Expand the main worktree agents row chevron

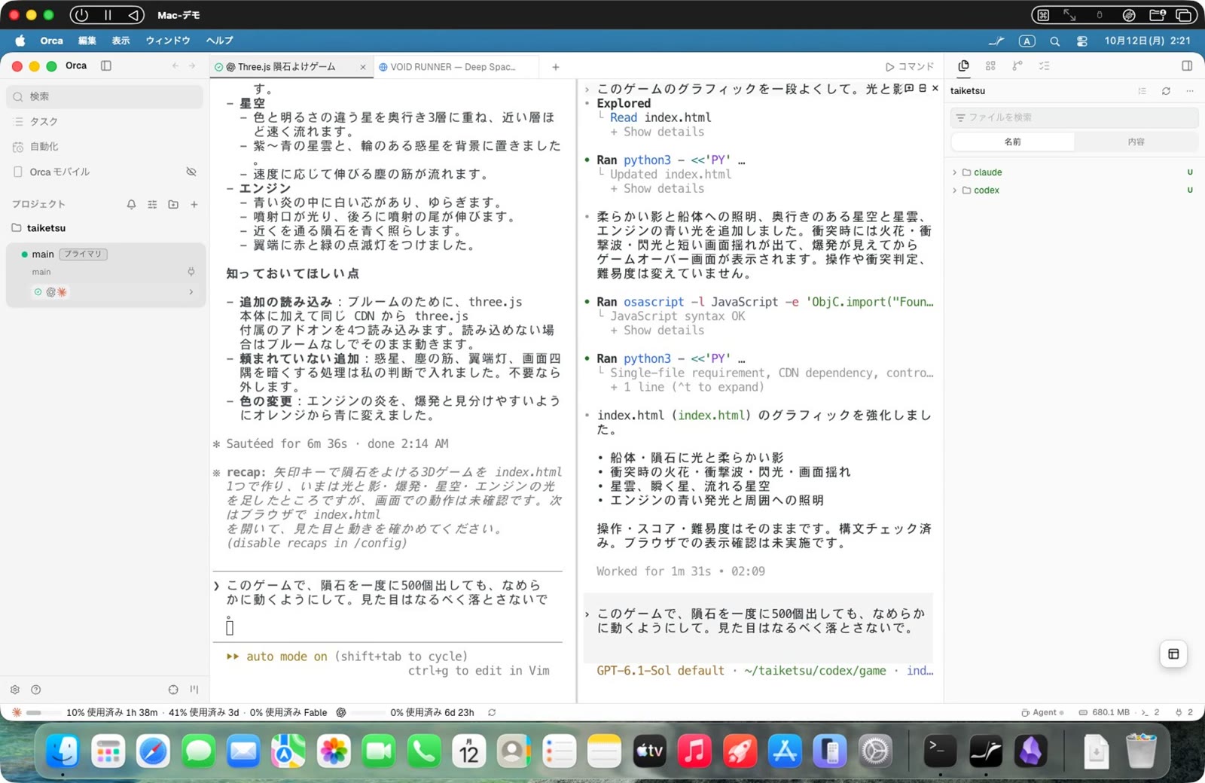pos(191,292)
